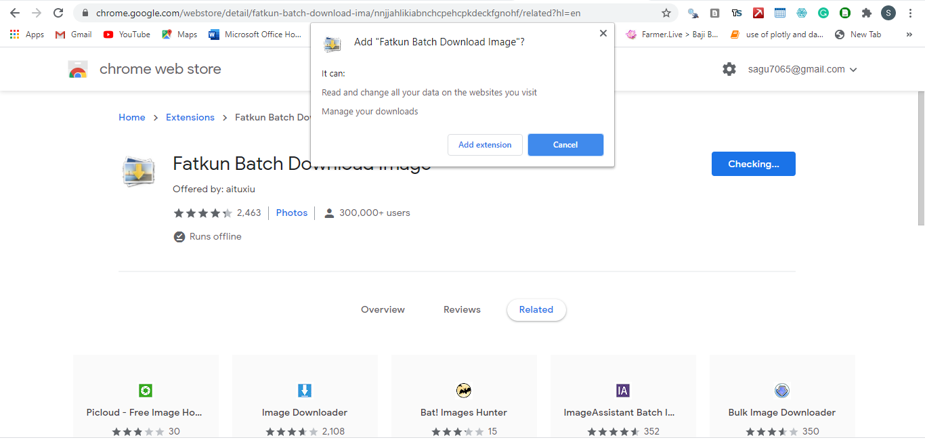
Task: Close the permission dialog with the X
Action: pyautogui.click(x=603, y=33)
